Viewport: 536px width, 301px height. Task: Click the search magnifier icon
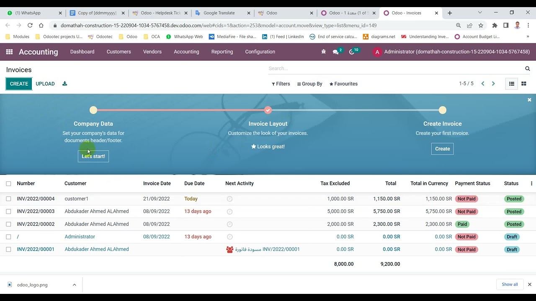pyautogui.click(x=528, y=69)
